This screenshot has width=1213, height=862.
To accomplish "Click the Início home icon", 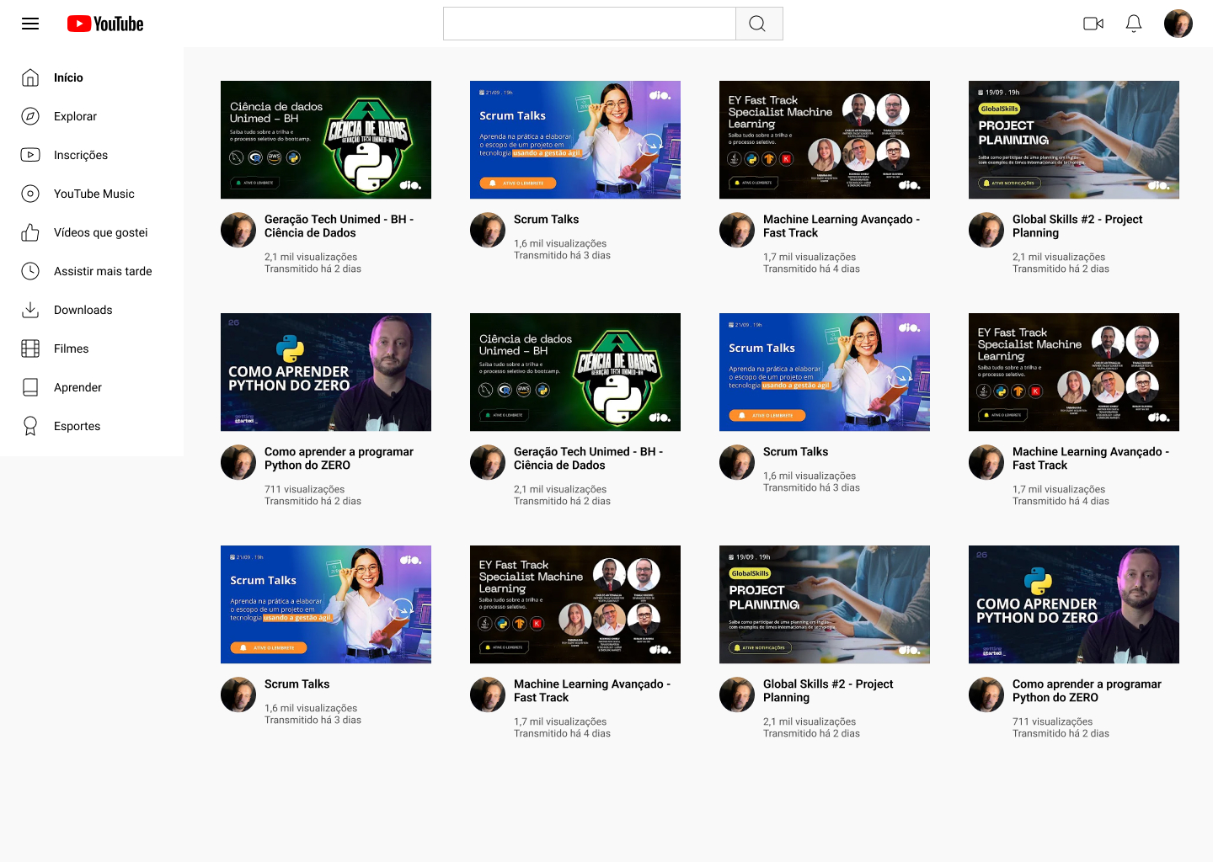I will pos(30,77).
